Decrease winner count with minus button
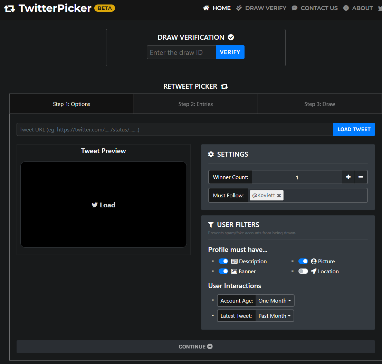The height and width of the screenshot is (364, 382). 361,177
